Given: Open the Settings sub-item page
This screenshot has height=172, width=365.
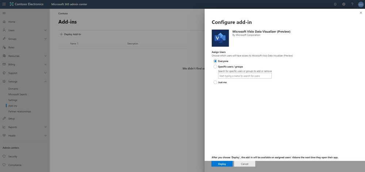Looking at the screenshot, I should pos(13,100).
